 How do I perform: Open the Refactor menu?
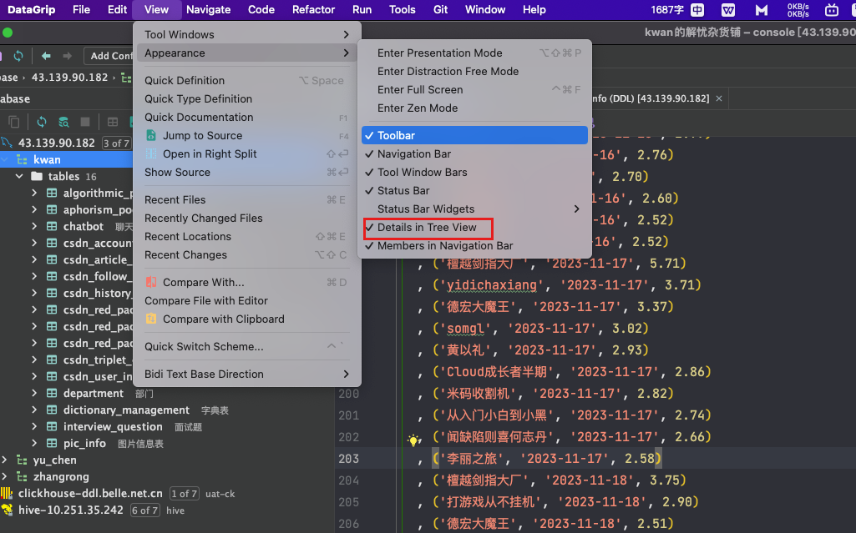pos(313,10)
